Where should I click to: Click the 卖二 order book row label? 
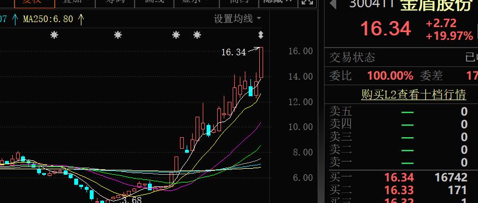tap(341, 150)
